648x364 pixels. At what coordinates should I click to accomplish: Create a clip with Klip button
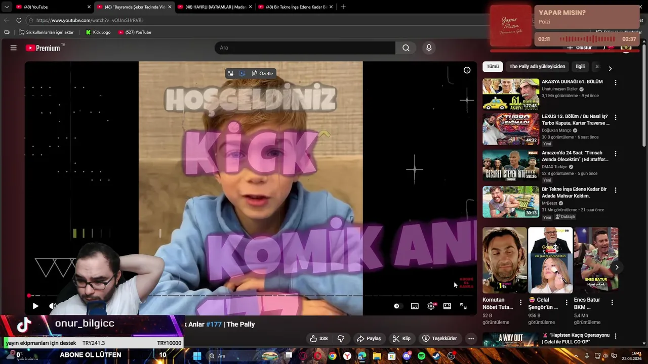click(402, 339)
